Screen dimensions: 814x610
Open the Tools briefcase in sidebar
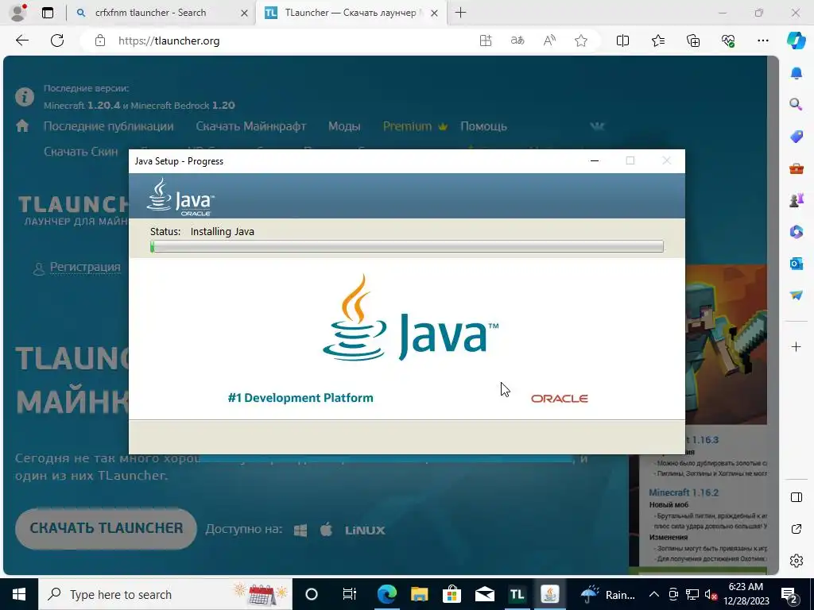(797, 168)
